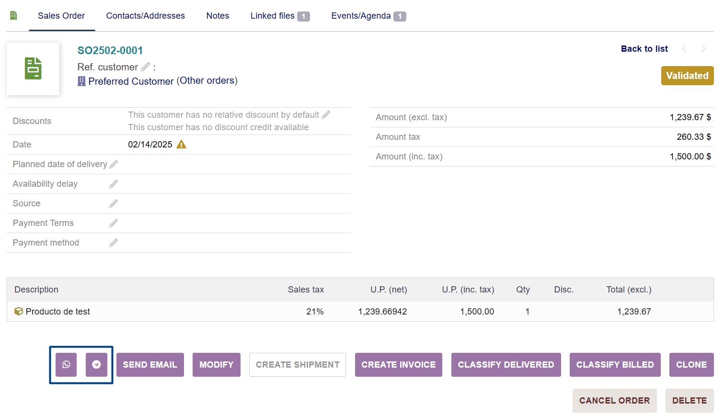Click the Source edit pencil

[114, 203]
